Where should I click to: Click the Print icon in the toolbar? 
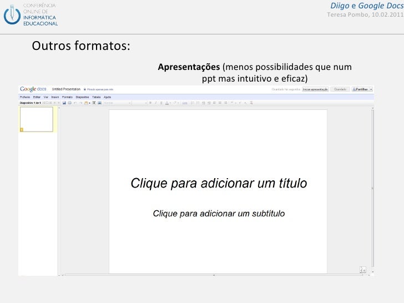tap(69, 103)
